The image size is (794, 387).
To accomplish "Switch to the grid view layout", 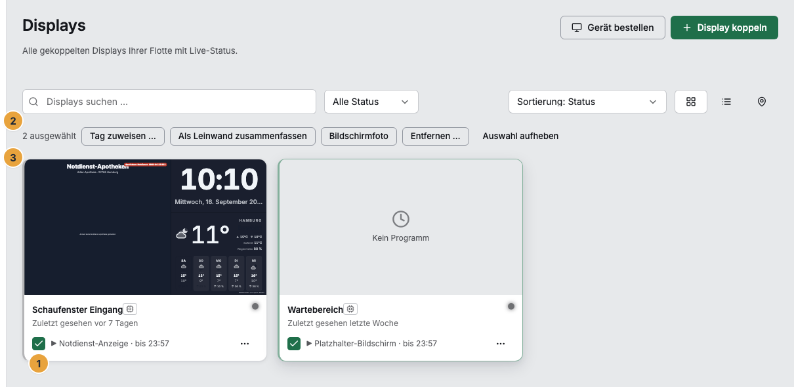I will (691, 102).
